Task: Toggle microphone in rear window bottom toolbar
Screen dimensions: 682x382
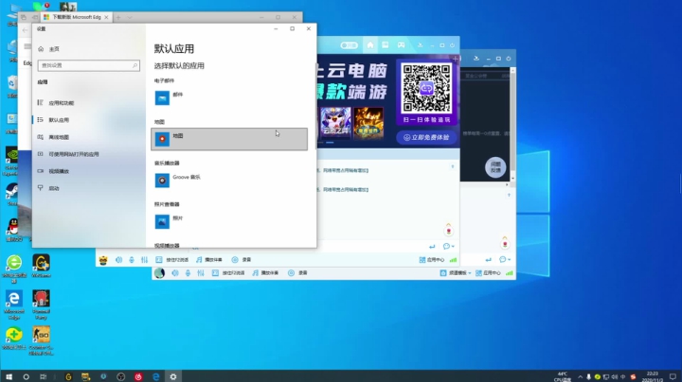Action: 188,273
